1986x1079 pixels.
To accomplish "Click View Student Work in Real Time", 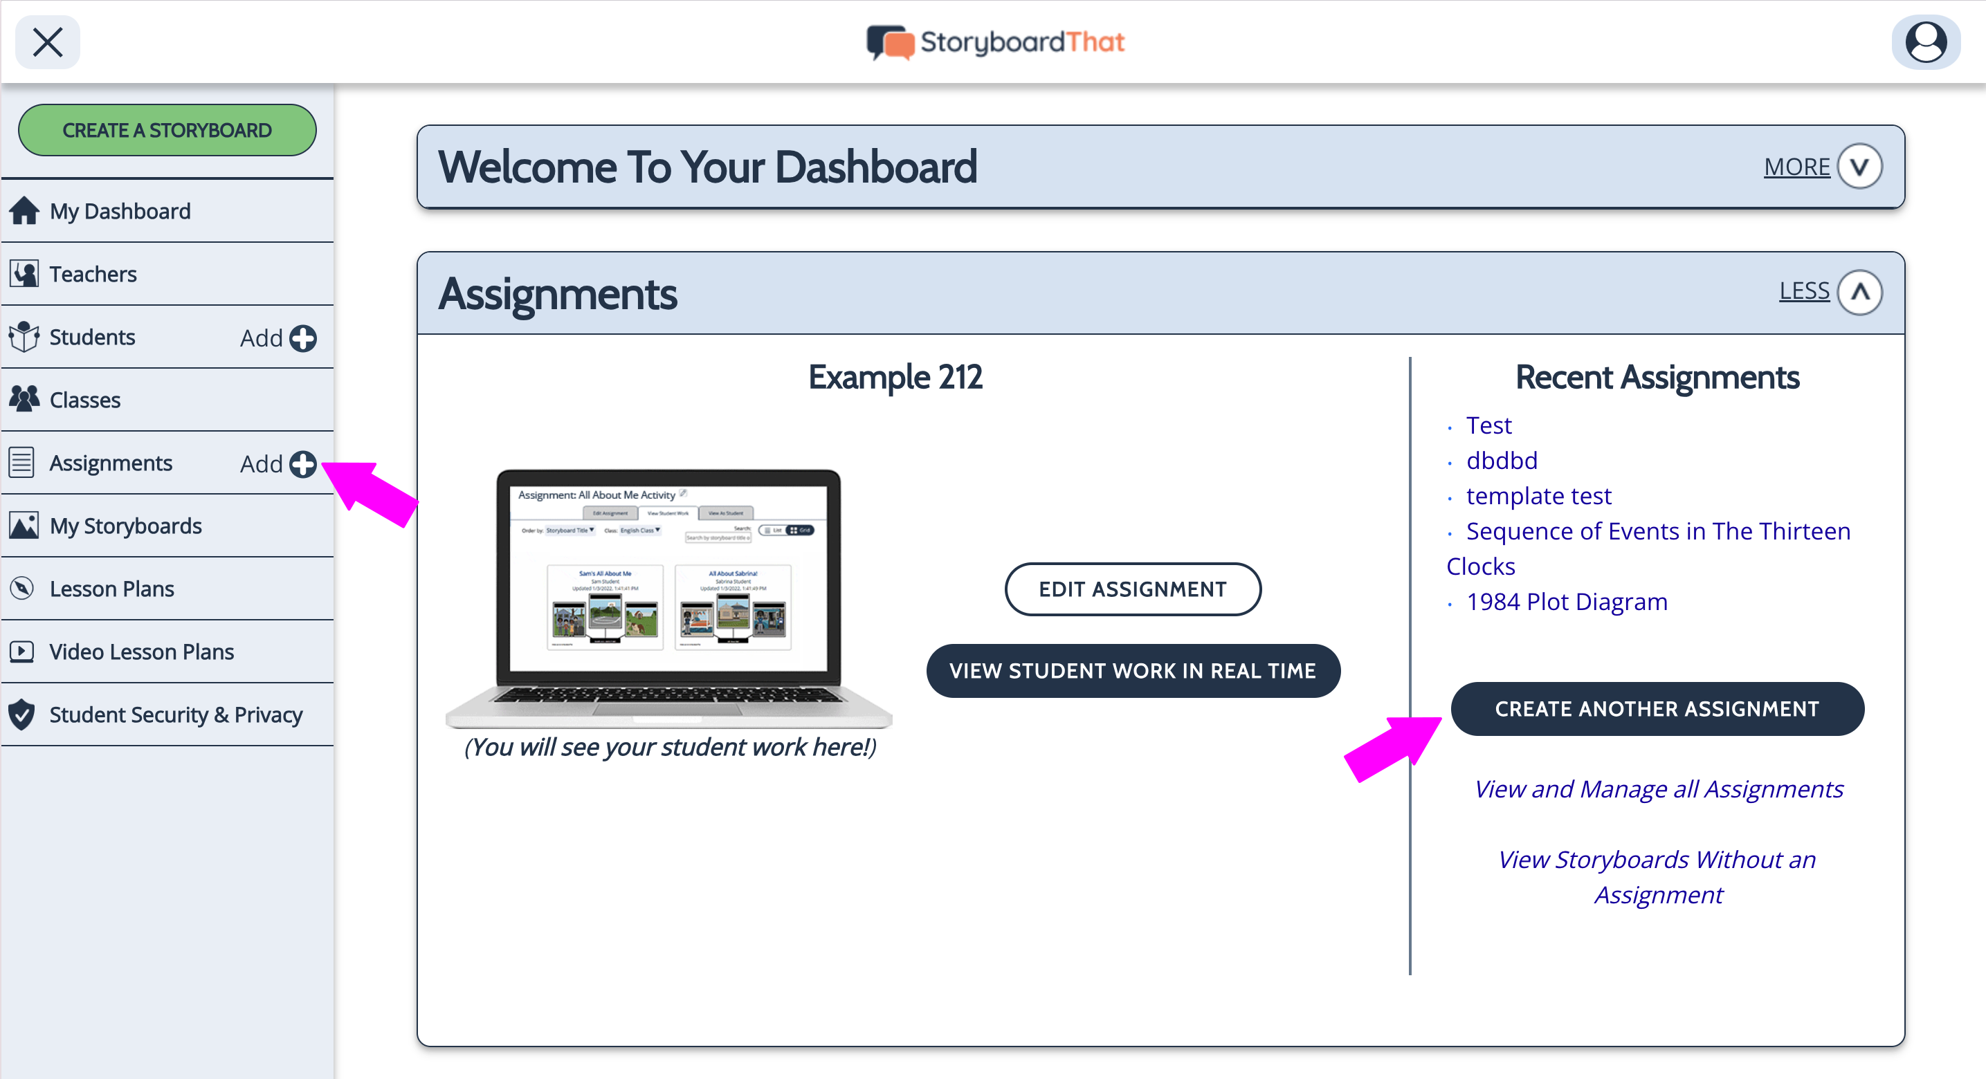I will tap(1133, 672).
